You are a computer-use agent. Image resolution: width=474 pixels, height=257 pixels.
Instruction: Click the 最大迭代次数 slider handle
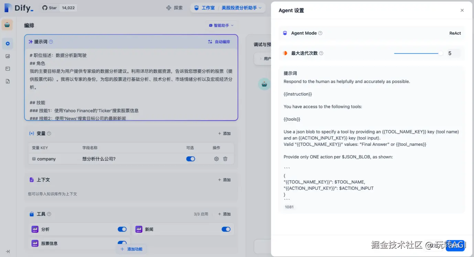pos(441,53)
